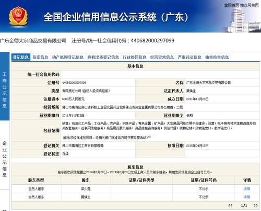Screen dimensions: 261x211
Task: Click the registration code 440682000297099 heading
Action: click(x=152, y=41)
